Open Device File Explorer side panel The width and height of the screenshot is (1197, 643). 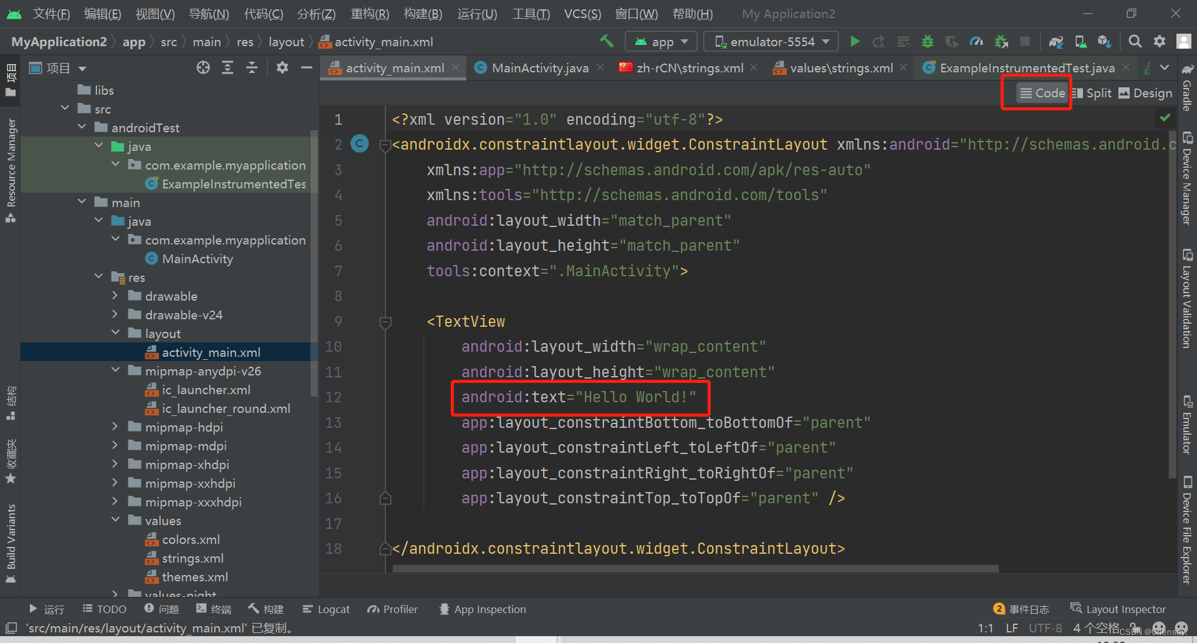click(x=1187, y=530)
